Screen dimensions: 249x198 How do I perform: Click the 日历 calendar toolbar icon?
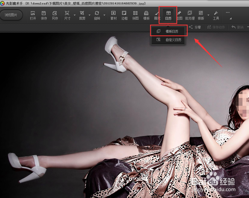[168, 15]
